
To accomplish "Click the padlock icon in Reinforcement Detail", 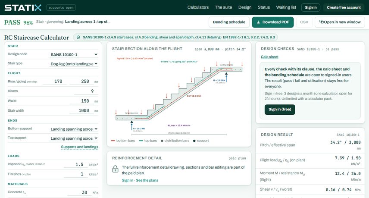I will [x=116, y=169].
